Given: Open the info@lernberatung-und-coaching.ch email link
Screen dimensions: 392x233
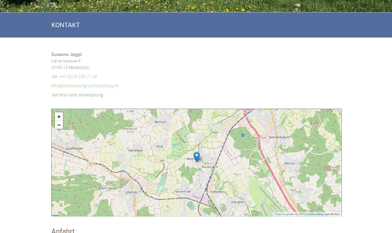Looking at the screenshot, I should [85, 86].
